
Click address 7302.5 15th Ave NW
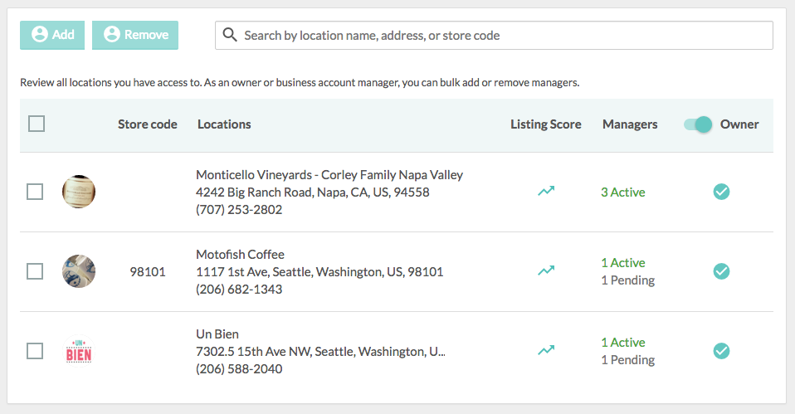click(x=320, y=351)
